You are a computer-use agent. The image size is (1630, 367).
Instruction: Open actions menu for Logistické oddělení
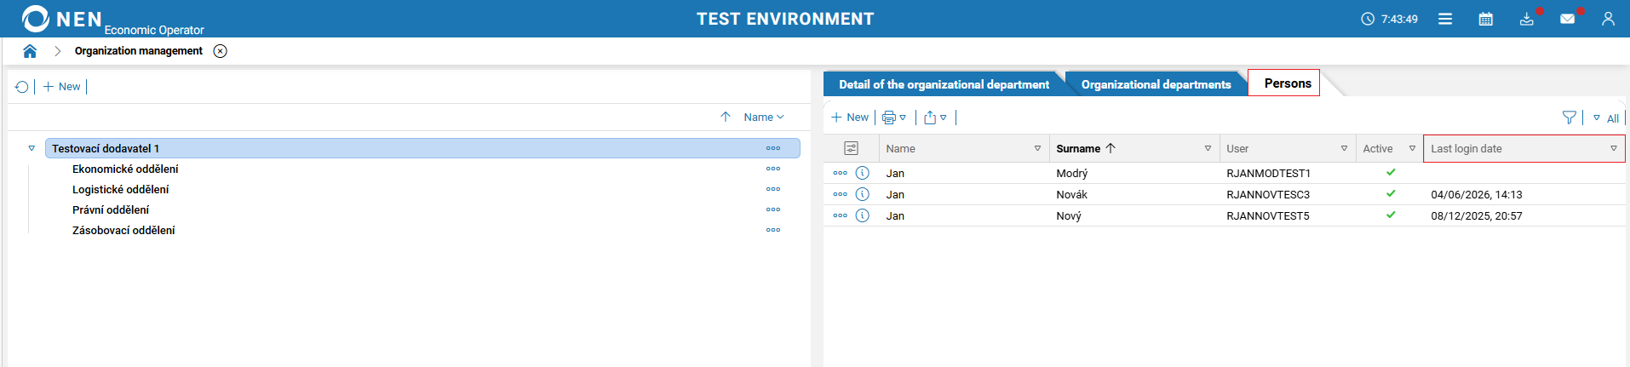coord(773,189)
